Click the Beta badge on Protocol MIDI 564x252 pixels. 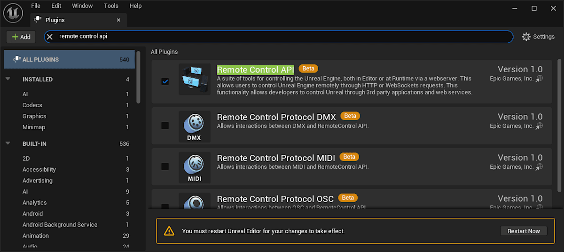pyautogui.click(x=349, y=157)
